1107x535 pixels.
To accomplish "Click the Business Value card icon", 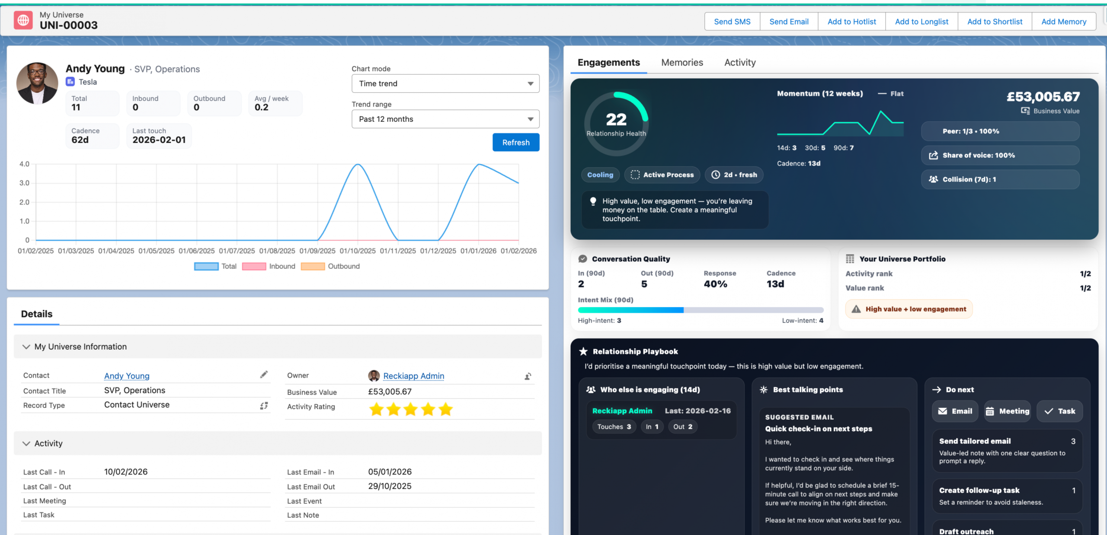I will coord(1025,111).
